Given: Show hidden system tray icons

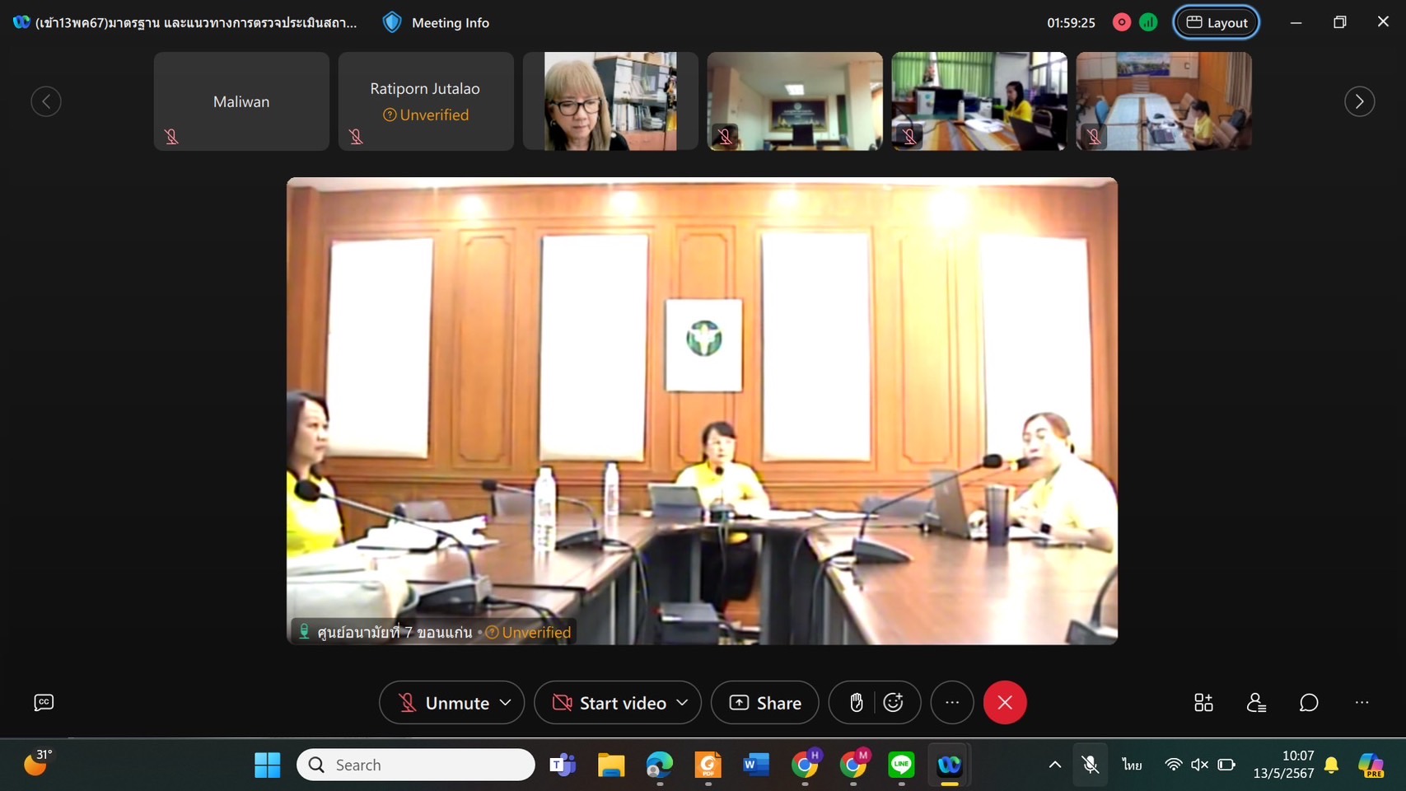Looking at the screenshot, I should pos(1054,765).
